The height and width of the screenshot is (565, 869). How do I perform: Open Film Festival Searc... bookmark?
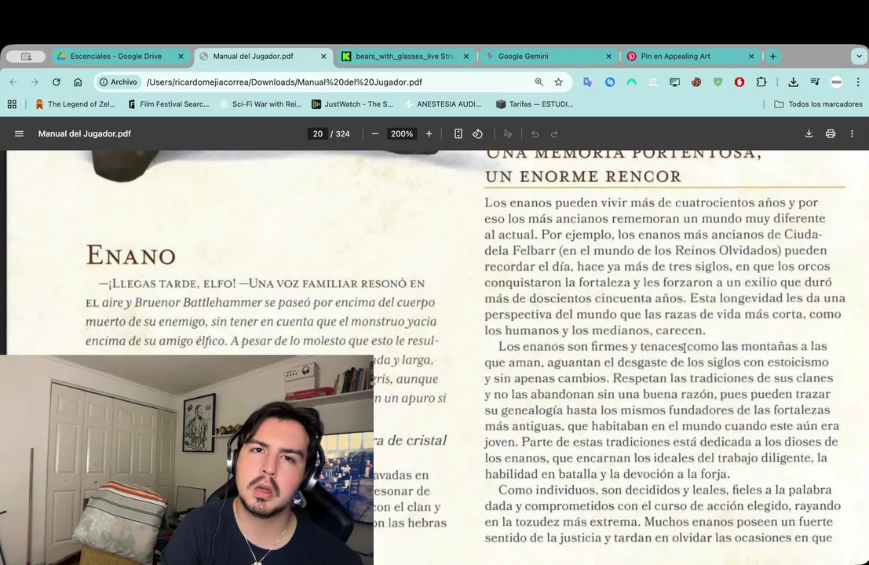click(168, 104)
